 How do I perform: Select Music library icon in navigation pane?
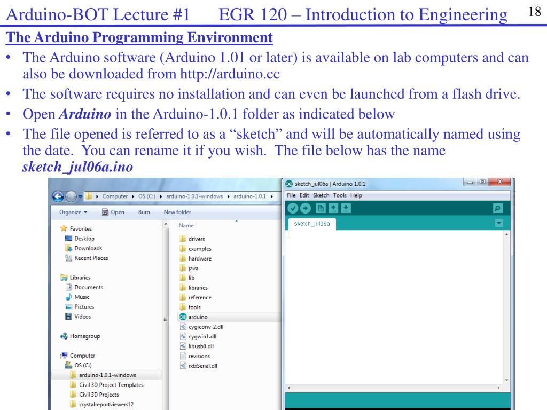pos(68,297)
